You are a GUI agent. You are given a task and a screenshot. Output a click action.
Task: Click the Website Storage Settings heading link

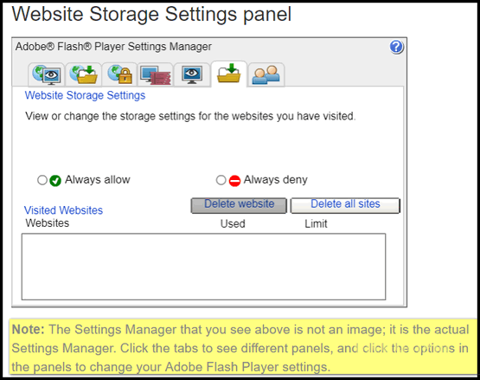click(85, 95)
